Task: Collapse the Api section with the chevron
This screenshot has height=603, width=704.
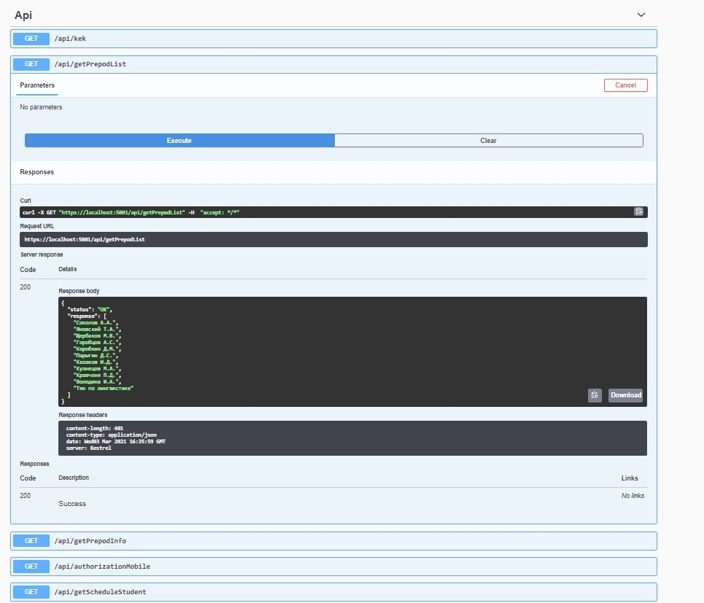Action: click(x=641, y=14)
